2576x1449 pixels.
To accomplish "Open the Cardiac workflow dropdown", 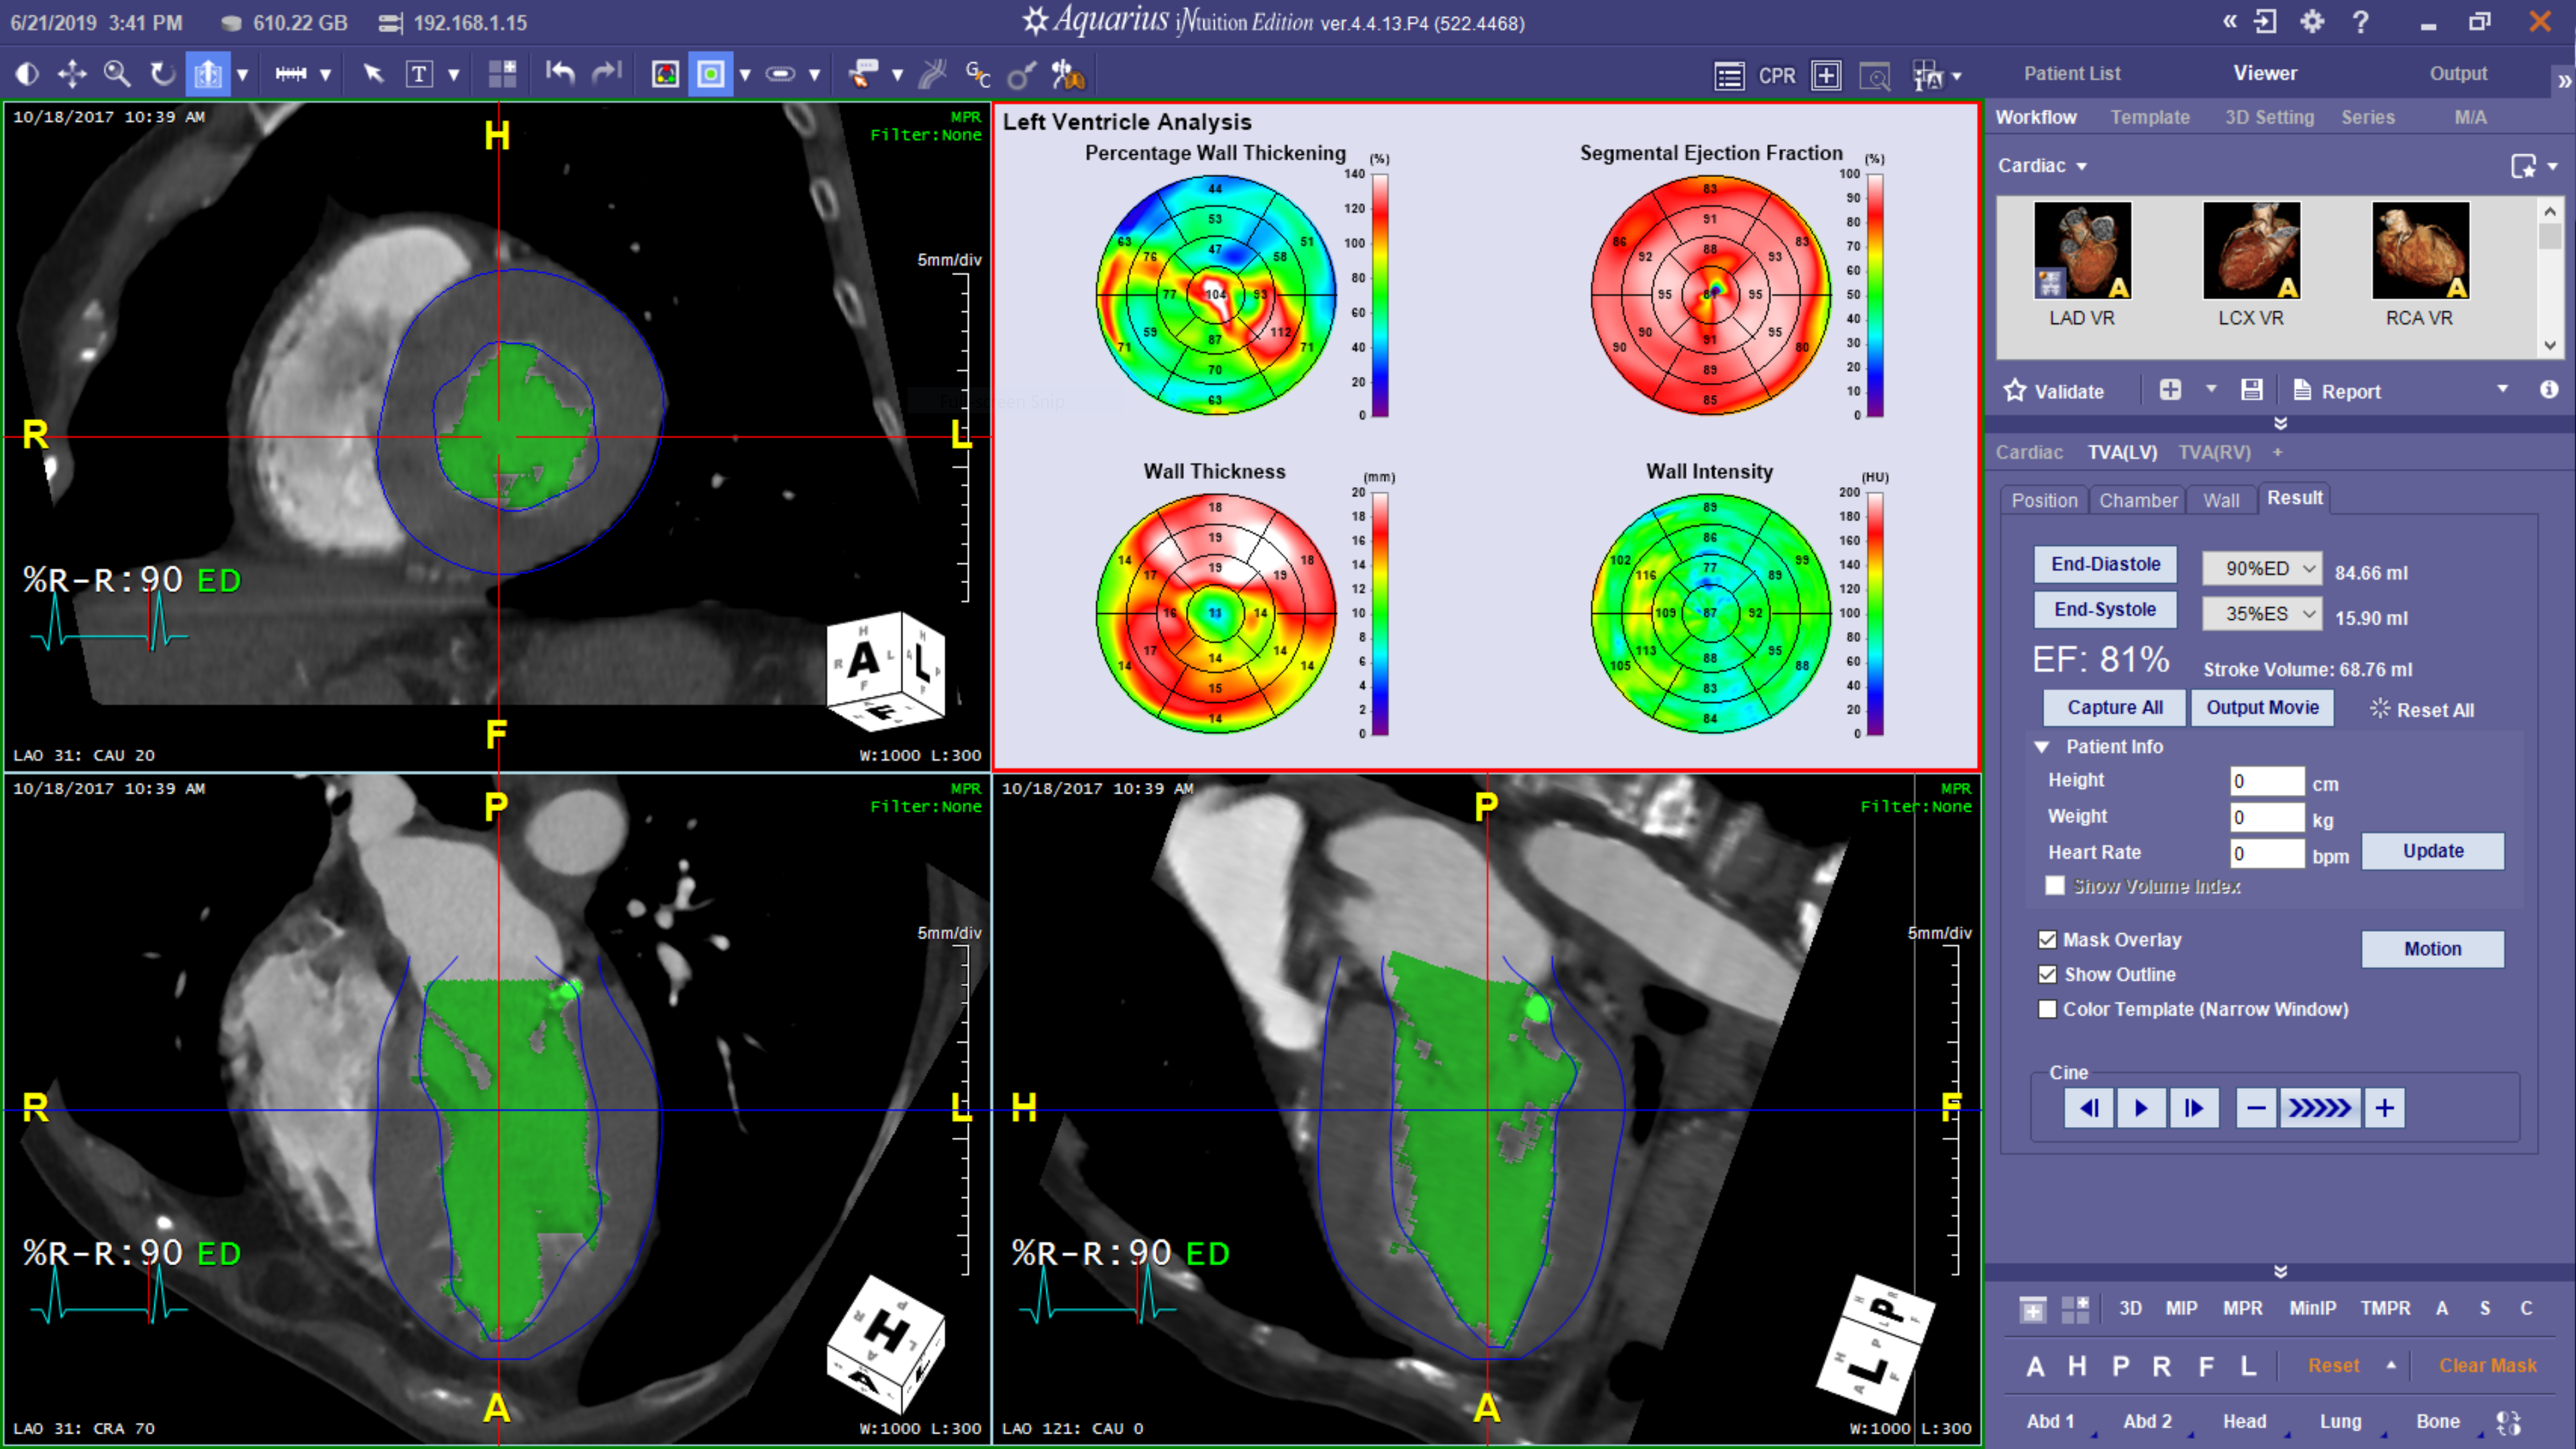I will [x=2042, y=166].
